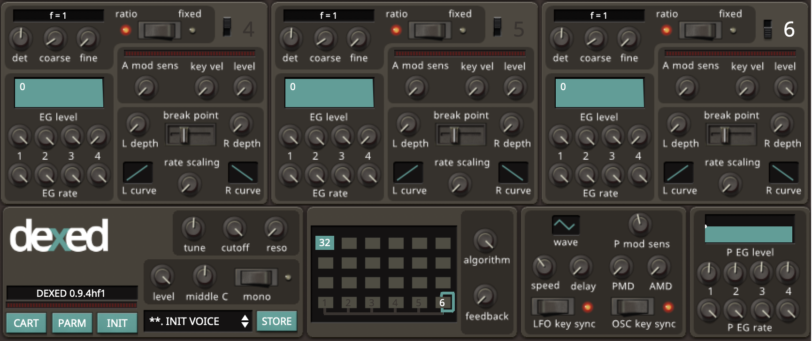812x341 pixels.
Task: Click operator 4 EG level display
Action: (59, 93)
